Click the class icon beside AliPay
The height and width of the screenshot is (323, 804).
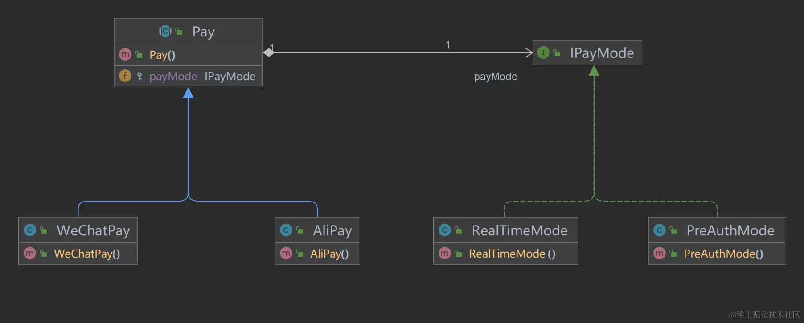pos(286,230)
